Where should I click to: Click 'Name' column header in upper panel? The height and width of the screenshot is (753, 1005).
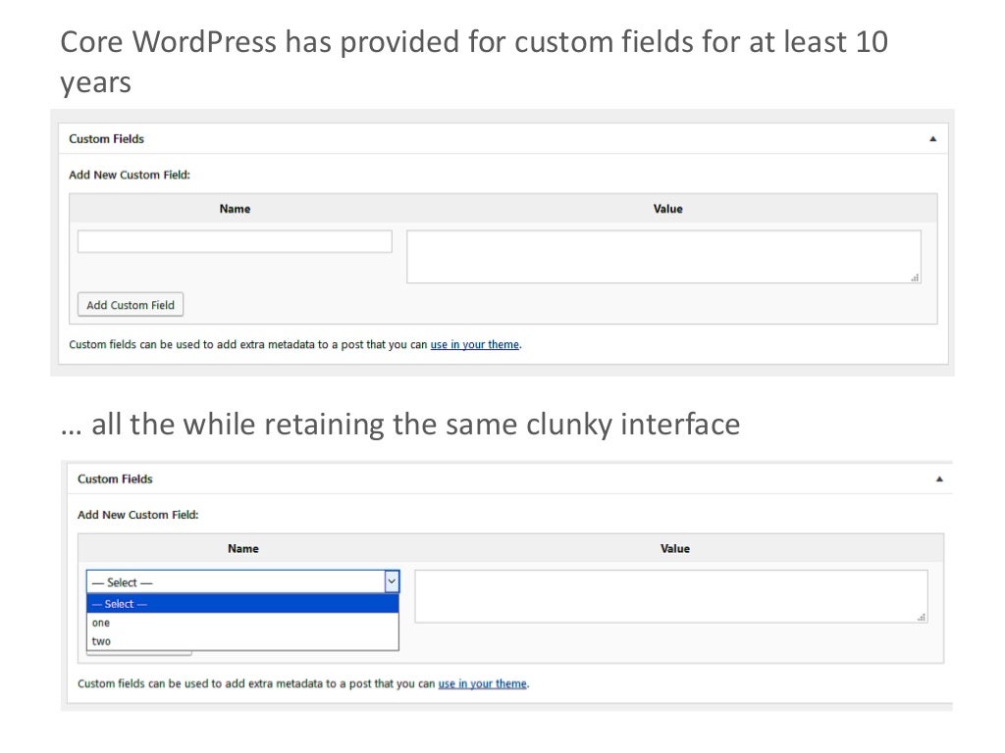pyautogui.click(x=235, y=209)
